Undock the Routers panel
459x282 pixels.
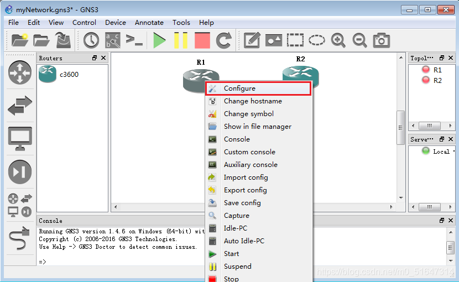(x=94, y=58)
